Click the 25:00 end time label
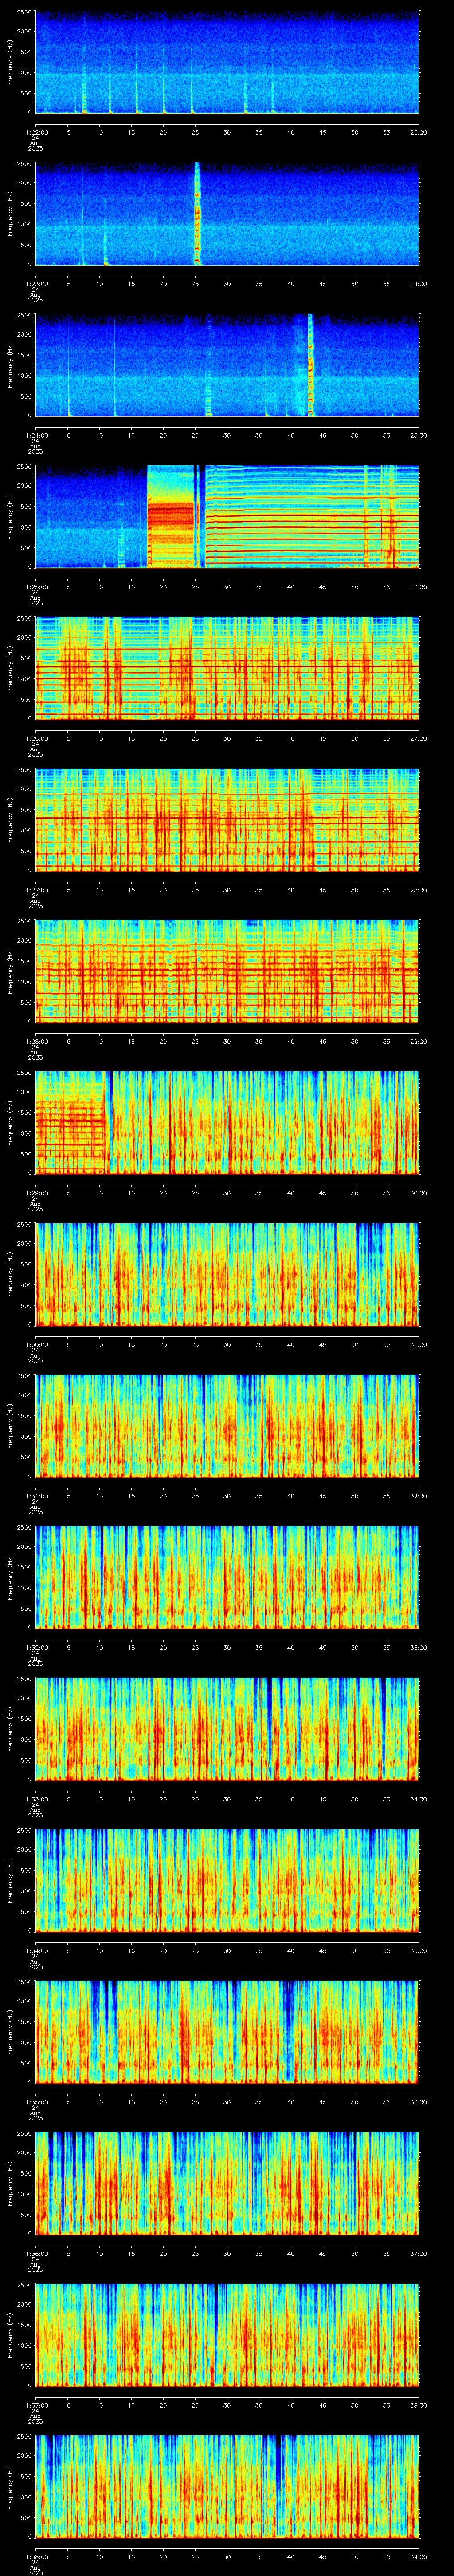The height and width of the screenshot is (2576, 454). (x=418, y=435)
